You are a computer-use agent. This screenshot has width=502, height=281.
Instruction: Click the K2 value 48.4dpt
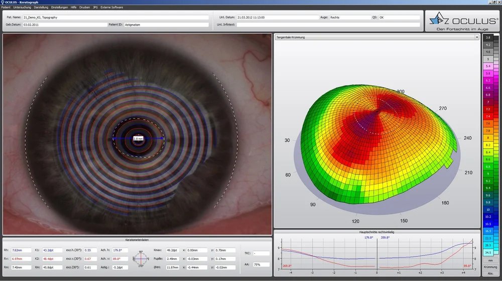click(53, 259)
